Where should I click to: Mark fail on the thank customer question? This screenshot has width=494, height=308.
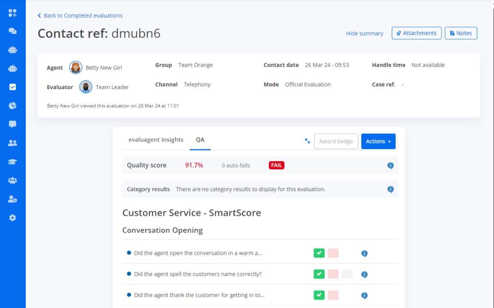point(333,295)
